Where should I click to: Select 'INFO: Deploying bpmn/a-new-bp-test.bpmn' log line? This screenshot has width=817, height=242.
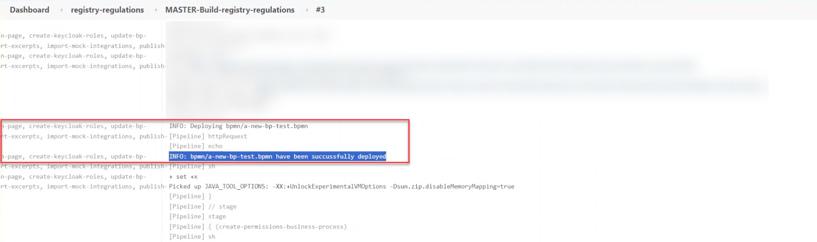click(238, 126)
